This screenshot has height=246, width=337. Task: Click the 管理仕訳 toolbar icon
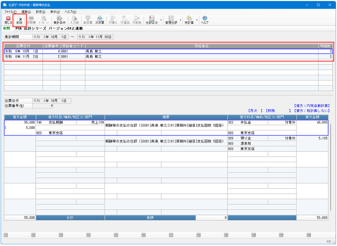pos(171,20)
